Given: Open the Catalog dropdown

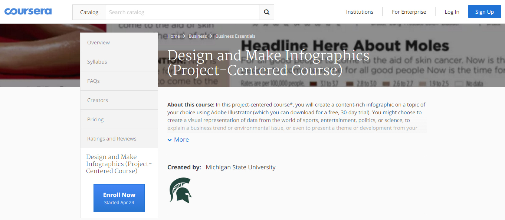Looking at the screenshot, I should click(x=89, y=12).
